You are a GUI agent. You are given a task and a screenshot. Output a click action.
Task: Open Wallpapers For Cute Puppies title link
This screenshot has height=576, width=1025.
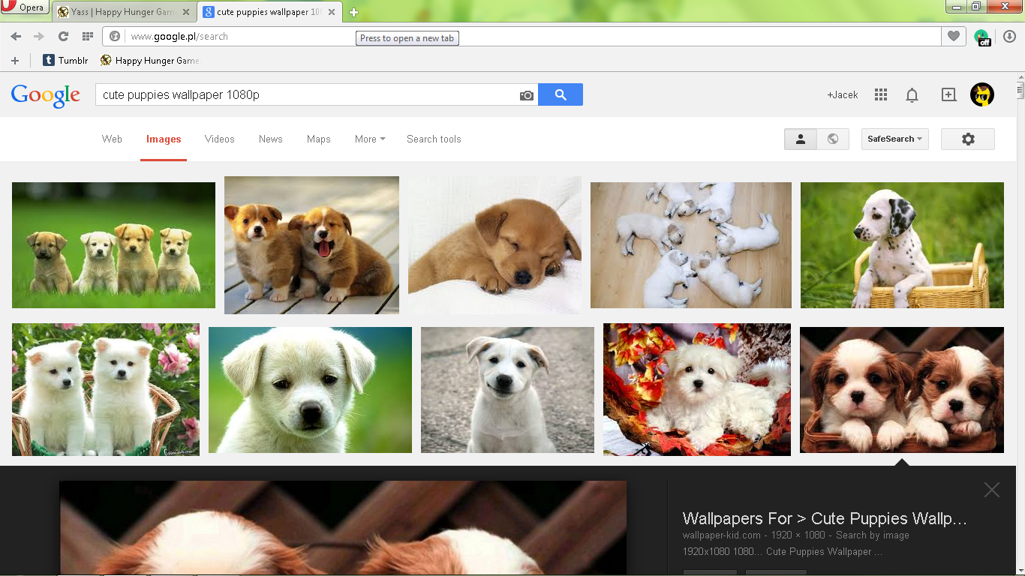pos(825,518)
